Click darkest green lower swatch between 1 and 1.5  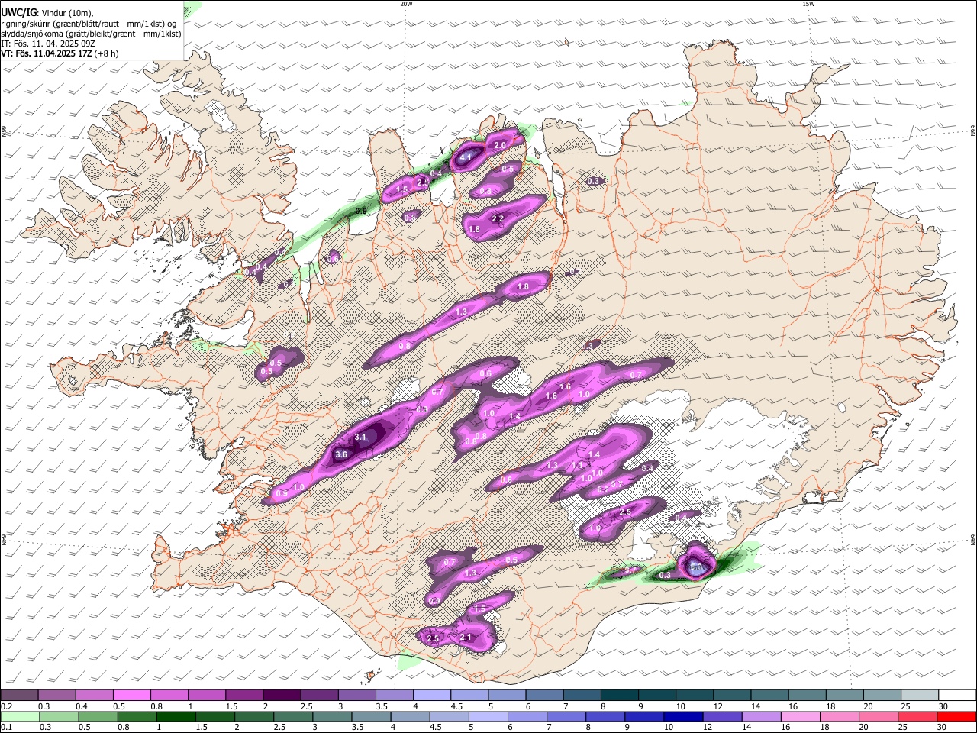coord(176,717)
